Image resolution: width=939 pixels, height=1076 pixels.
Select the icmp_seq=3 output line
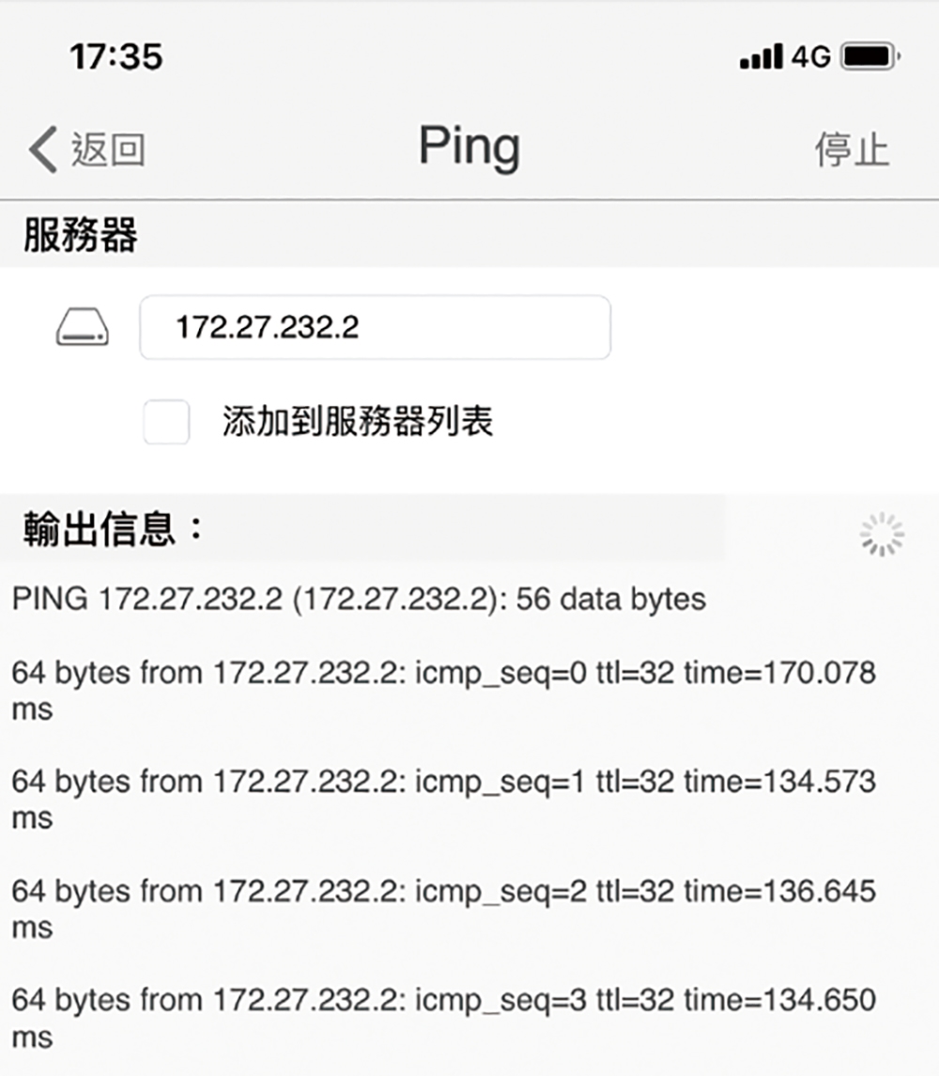pyautogui.click(x=444, y=1019)
